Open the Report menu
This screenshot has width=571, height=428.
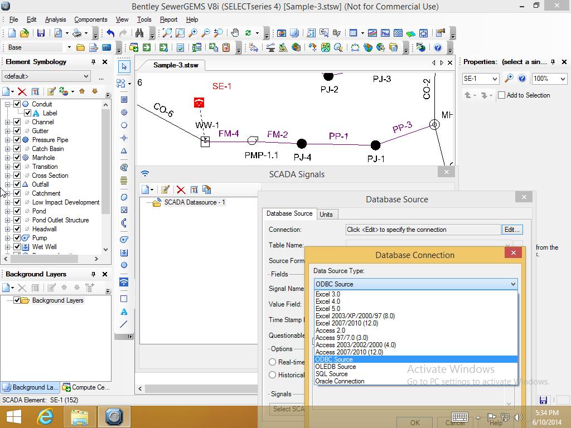pos(168,20)
